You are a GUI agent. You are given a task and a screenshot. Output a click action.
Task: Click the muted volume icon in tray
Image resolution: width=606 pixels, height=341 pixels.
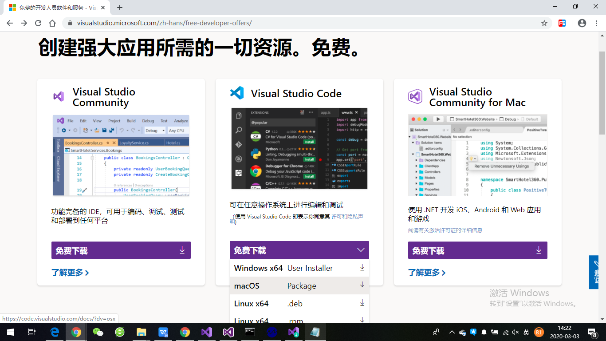click(x=515, y=332)
